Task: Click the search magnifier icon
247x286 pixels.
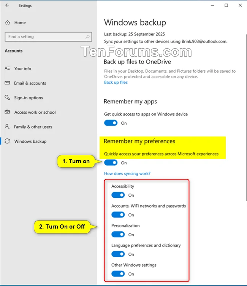Action: (x=87, y=37)
